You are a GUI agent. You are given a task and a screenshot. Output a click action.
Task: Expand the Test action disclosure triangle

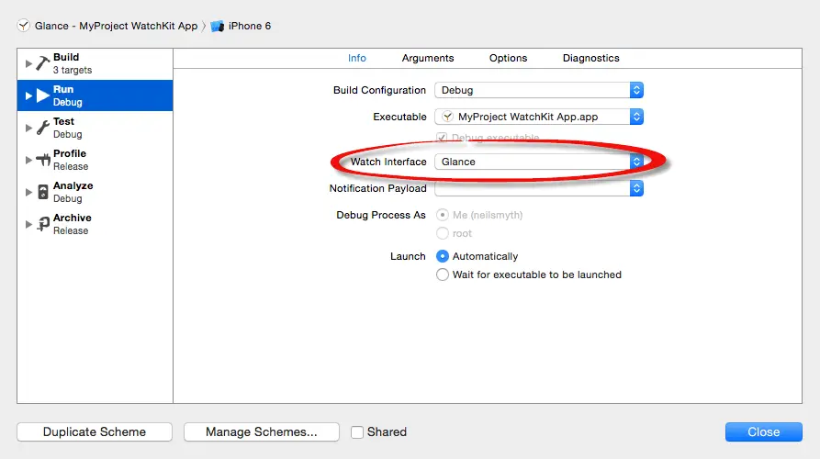[28, 129]
